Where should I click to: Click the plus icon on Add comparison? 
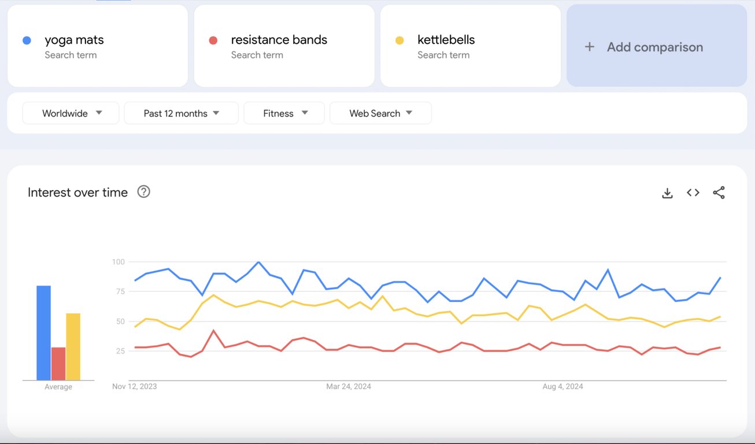tap(589, 46)
